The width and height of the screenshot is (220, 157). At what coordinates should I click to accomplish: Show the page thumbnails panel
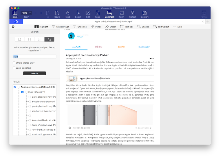click(20, 39)
